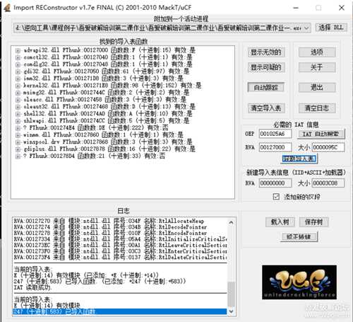
Task: Click 清空日志 to clear the log
Action: pyautogui.click(x=317, y=108)
